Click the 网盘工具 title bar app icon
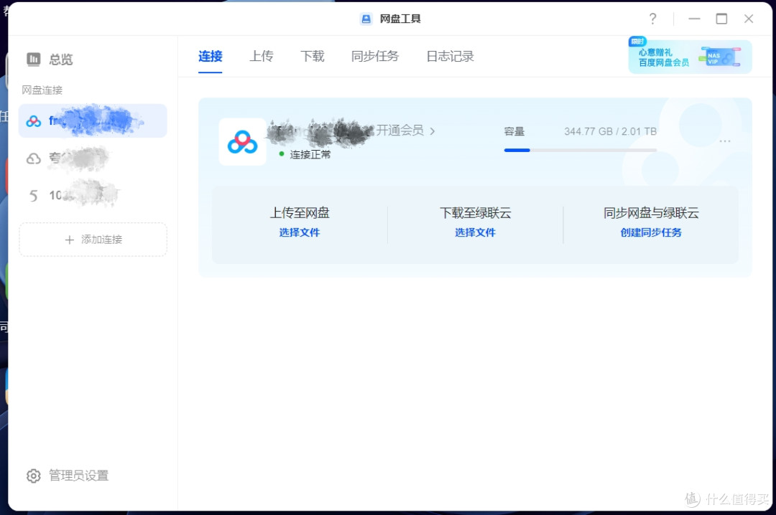This screenshot has width=776, height=515. (366, 19)
